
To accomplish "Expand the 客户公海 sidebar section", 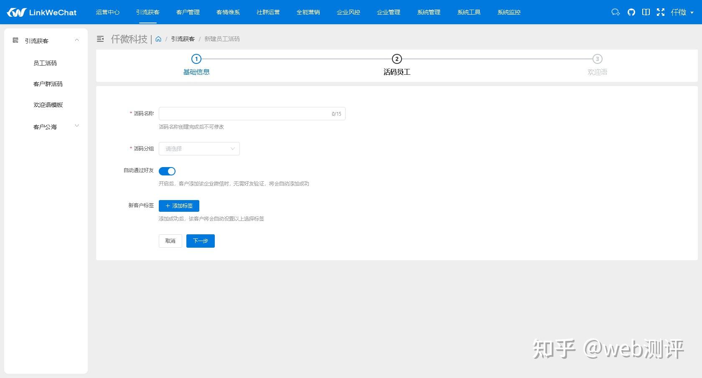I will coord(45,127).
